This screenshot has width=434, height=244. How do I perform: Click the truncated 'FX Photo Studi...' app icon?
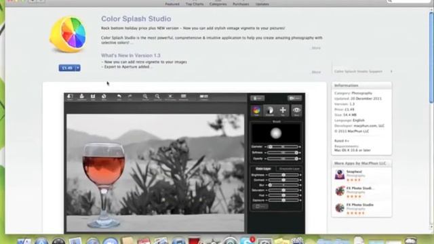(x=340, y=191)
